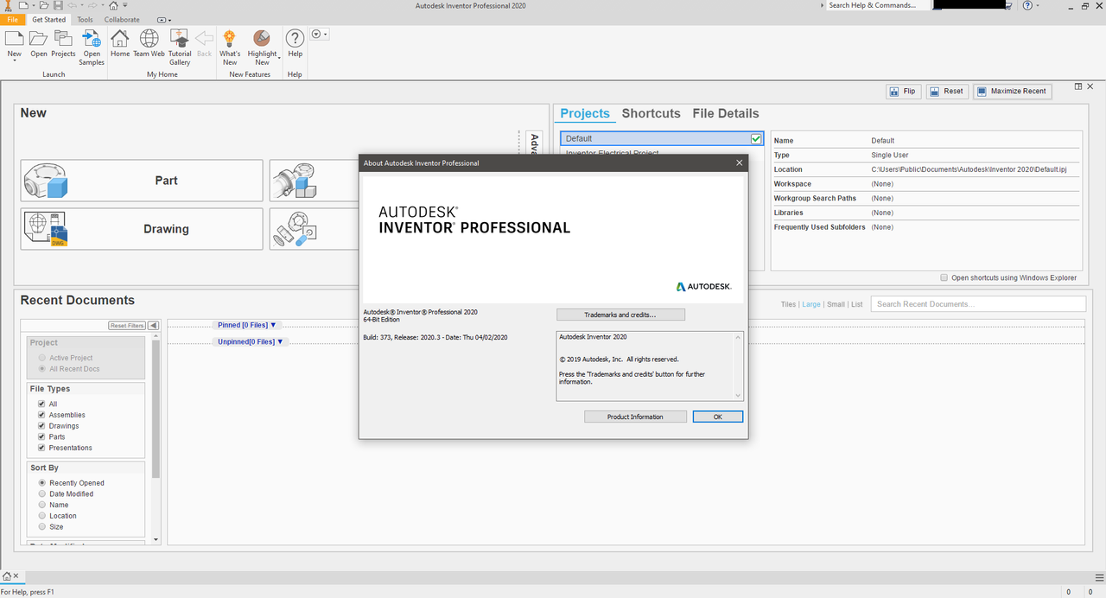Image resolution: width=1106 pixels, height=598 pixels.
Task: Select Location sort option
Action: pos(41,516)
